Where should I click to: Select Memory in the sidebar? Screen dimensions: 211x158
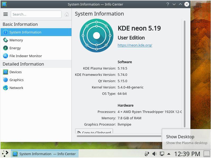coord(16,40)
